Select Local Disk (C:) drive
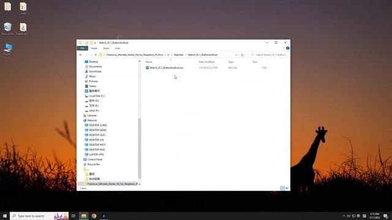The height and width of the screenshot is (220, 392). (x=97, y=96)
